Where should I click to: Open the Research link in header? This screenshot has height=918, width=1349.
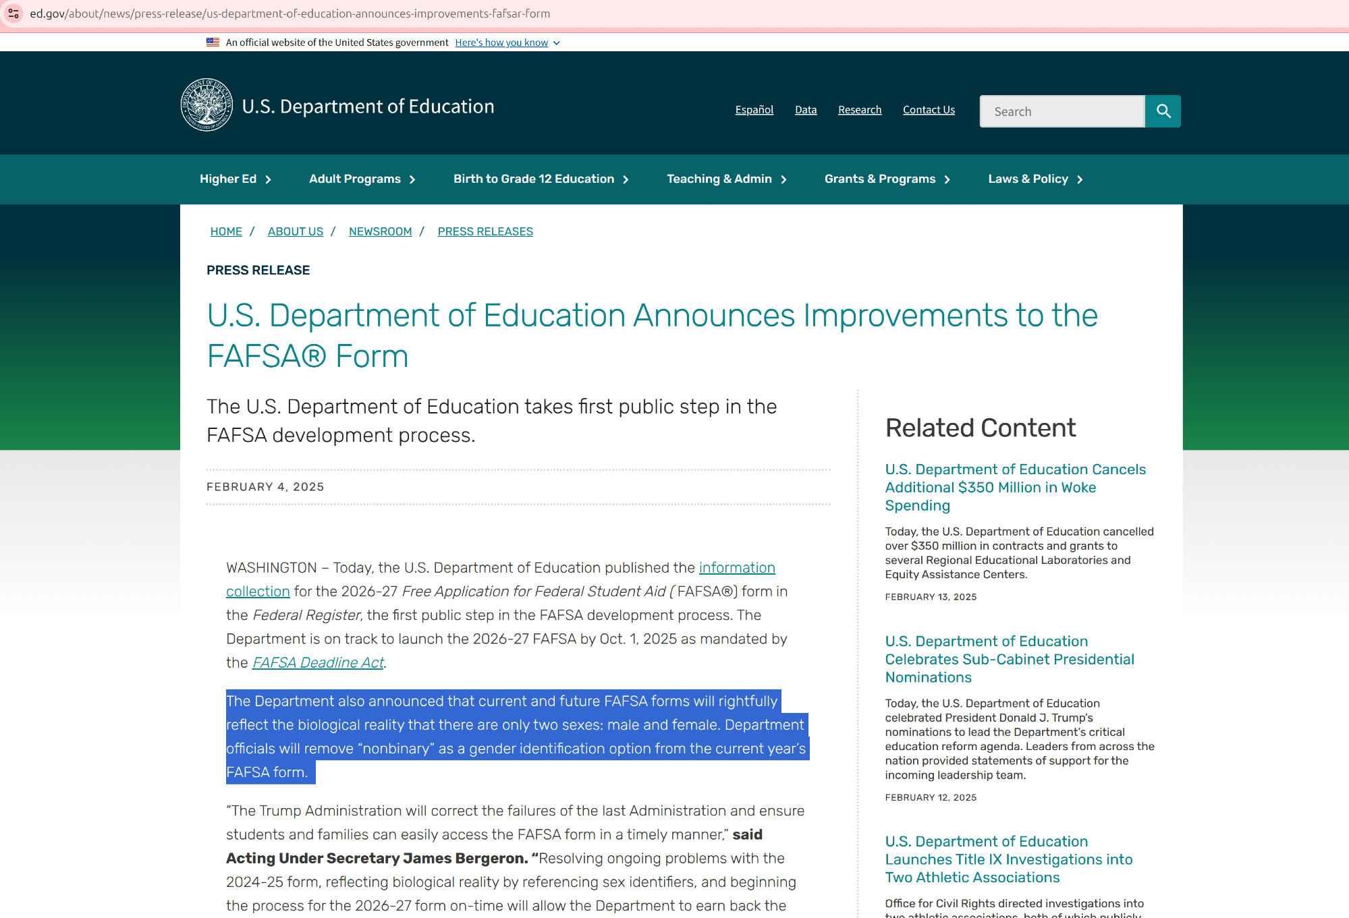pos(860,110)
